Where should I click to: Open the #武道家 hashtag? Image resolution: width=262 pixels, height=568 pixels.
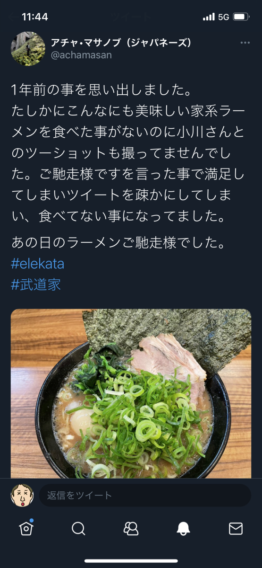tap(35, 284)
